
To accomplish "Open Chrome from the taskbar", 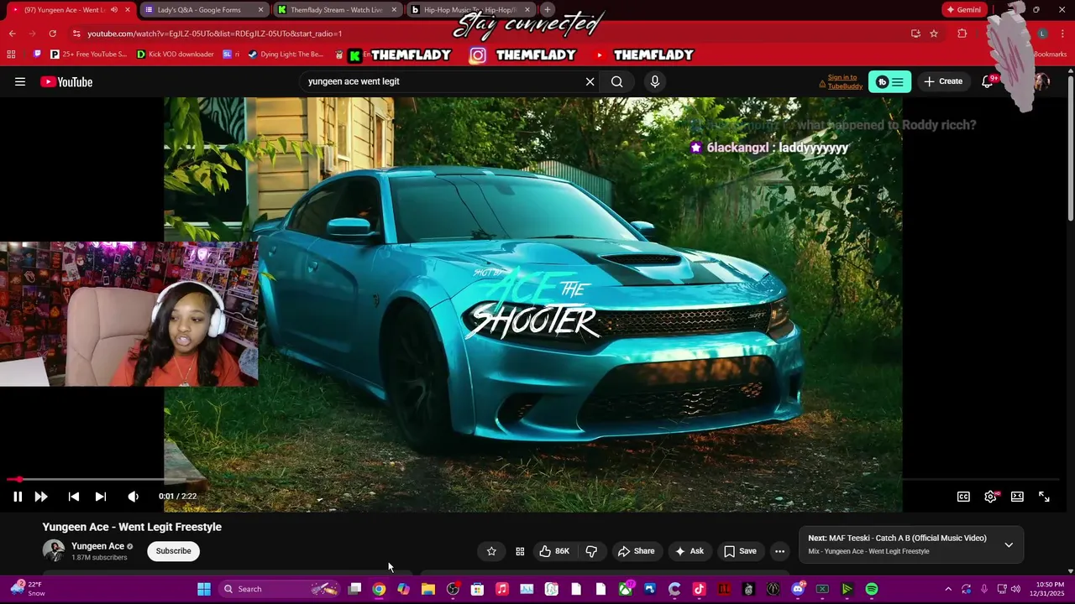I will [379, 589].
